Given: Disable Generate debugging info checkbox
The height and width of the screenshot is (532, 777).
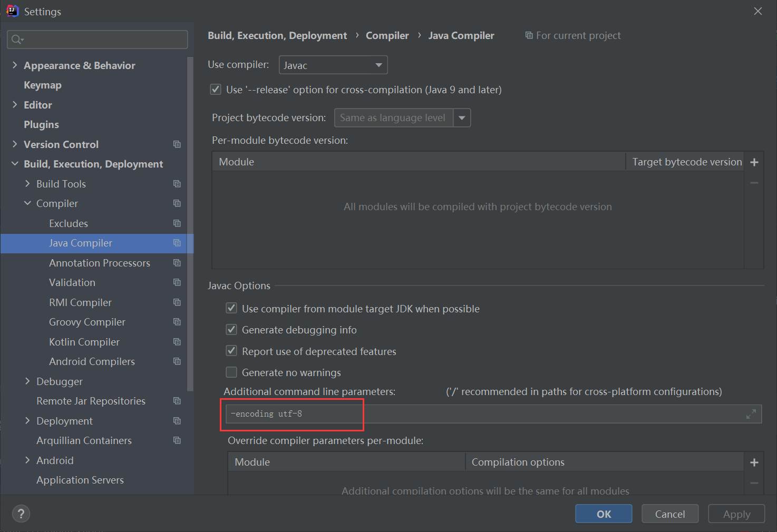Looking at the screenshot, I should 231,330.
